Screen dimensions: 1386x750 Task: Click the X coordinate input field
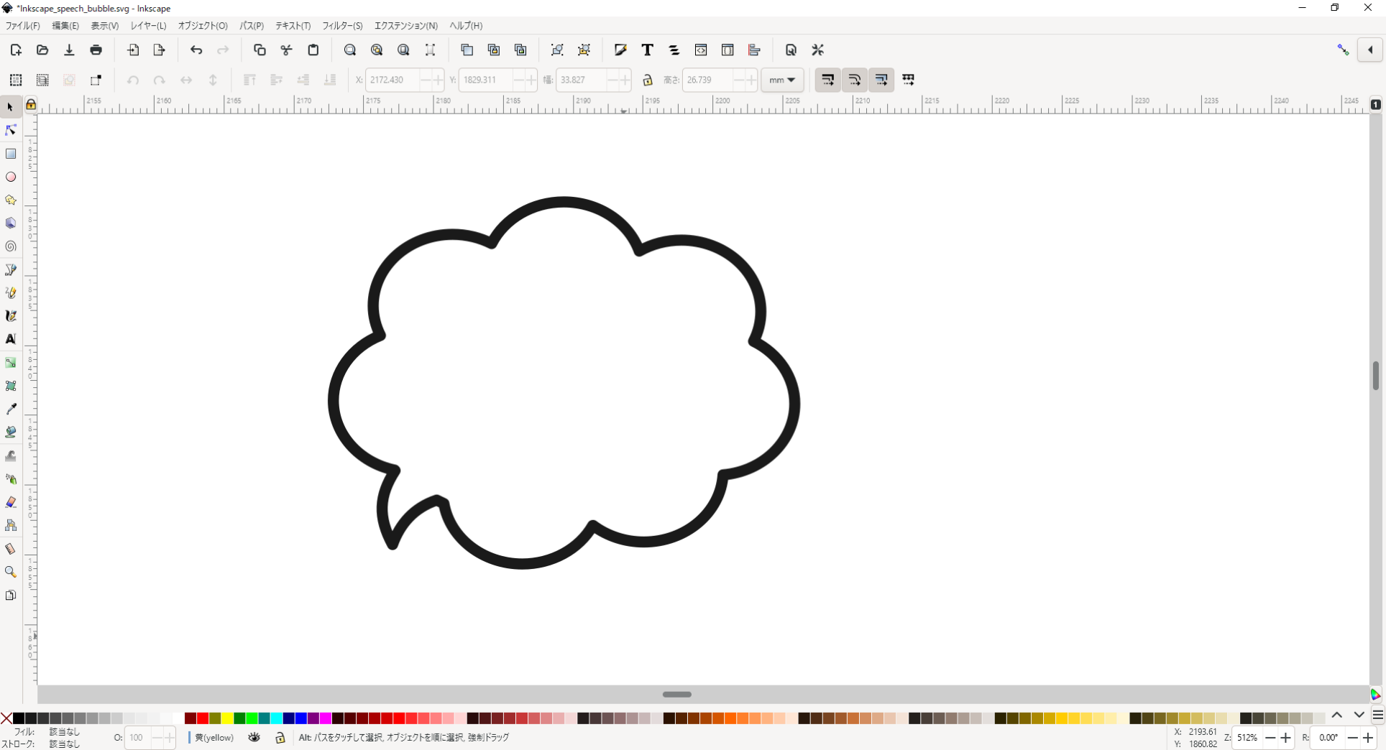(x=392, y=80)
